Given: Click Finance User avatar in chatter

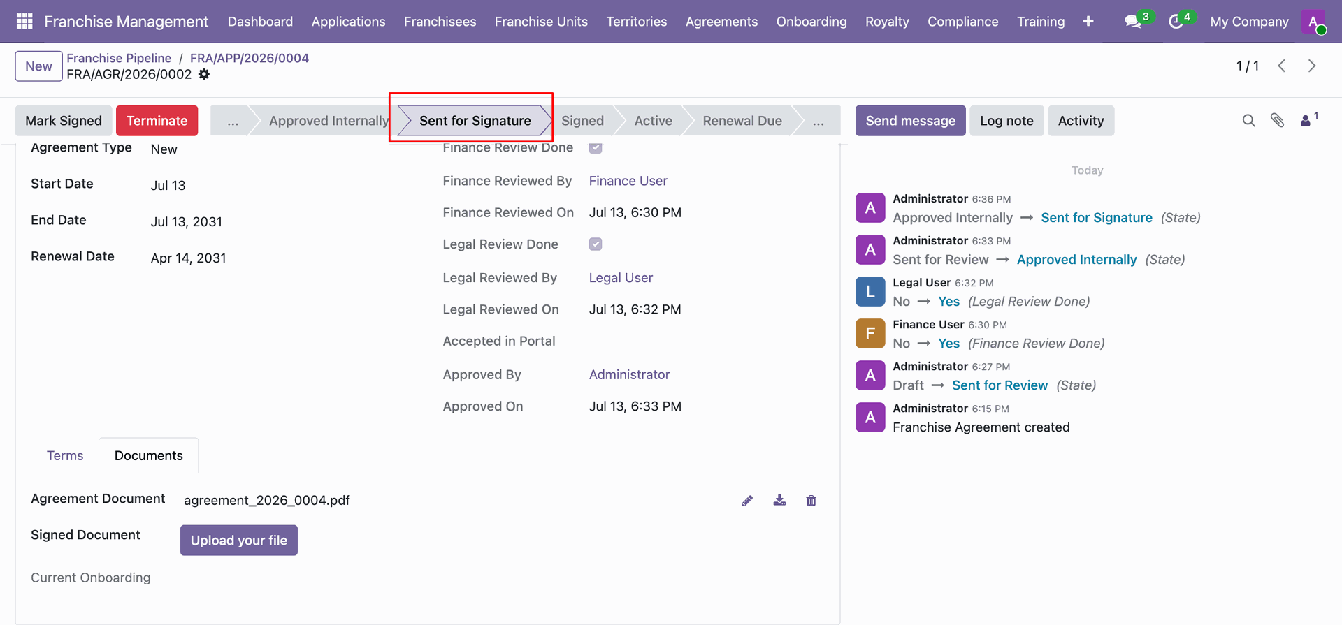Looking at the screenshot, I should 870,334.
